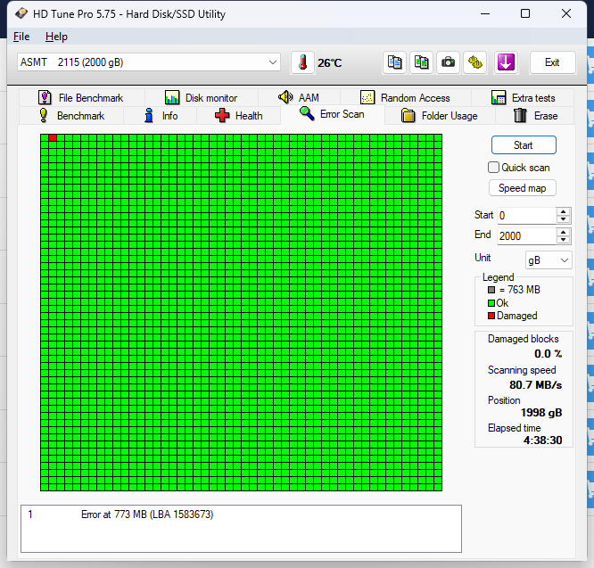Viewport: 594px width, 568px height.
Task: Click the red Damaged legend swatch
Action: [491, 316]
